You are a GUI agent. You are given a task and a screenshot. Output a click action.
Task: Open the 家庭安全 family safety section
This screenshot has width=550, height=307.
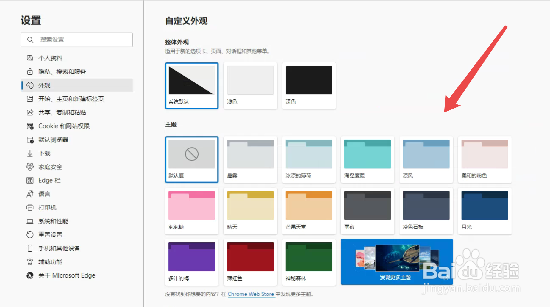click(50, 167)
